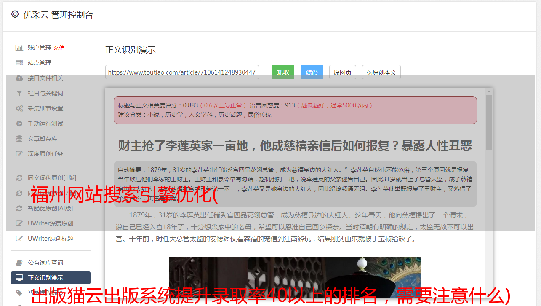
Task: Open 文章暂存库 page
Action: (x=43, y=139)
